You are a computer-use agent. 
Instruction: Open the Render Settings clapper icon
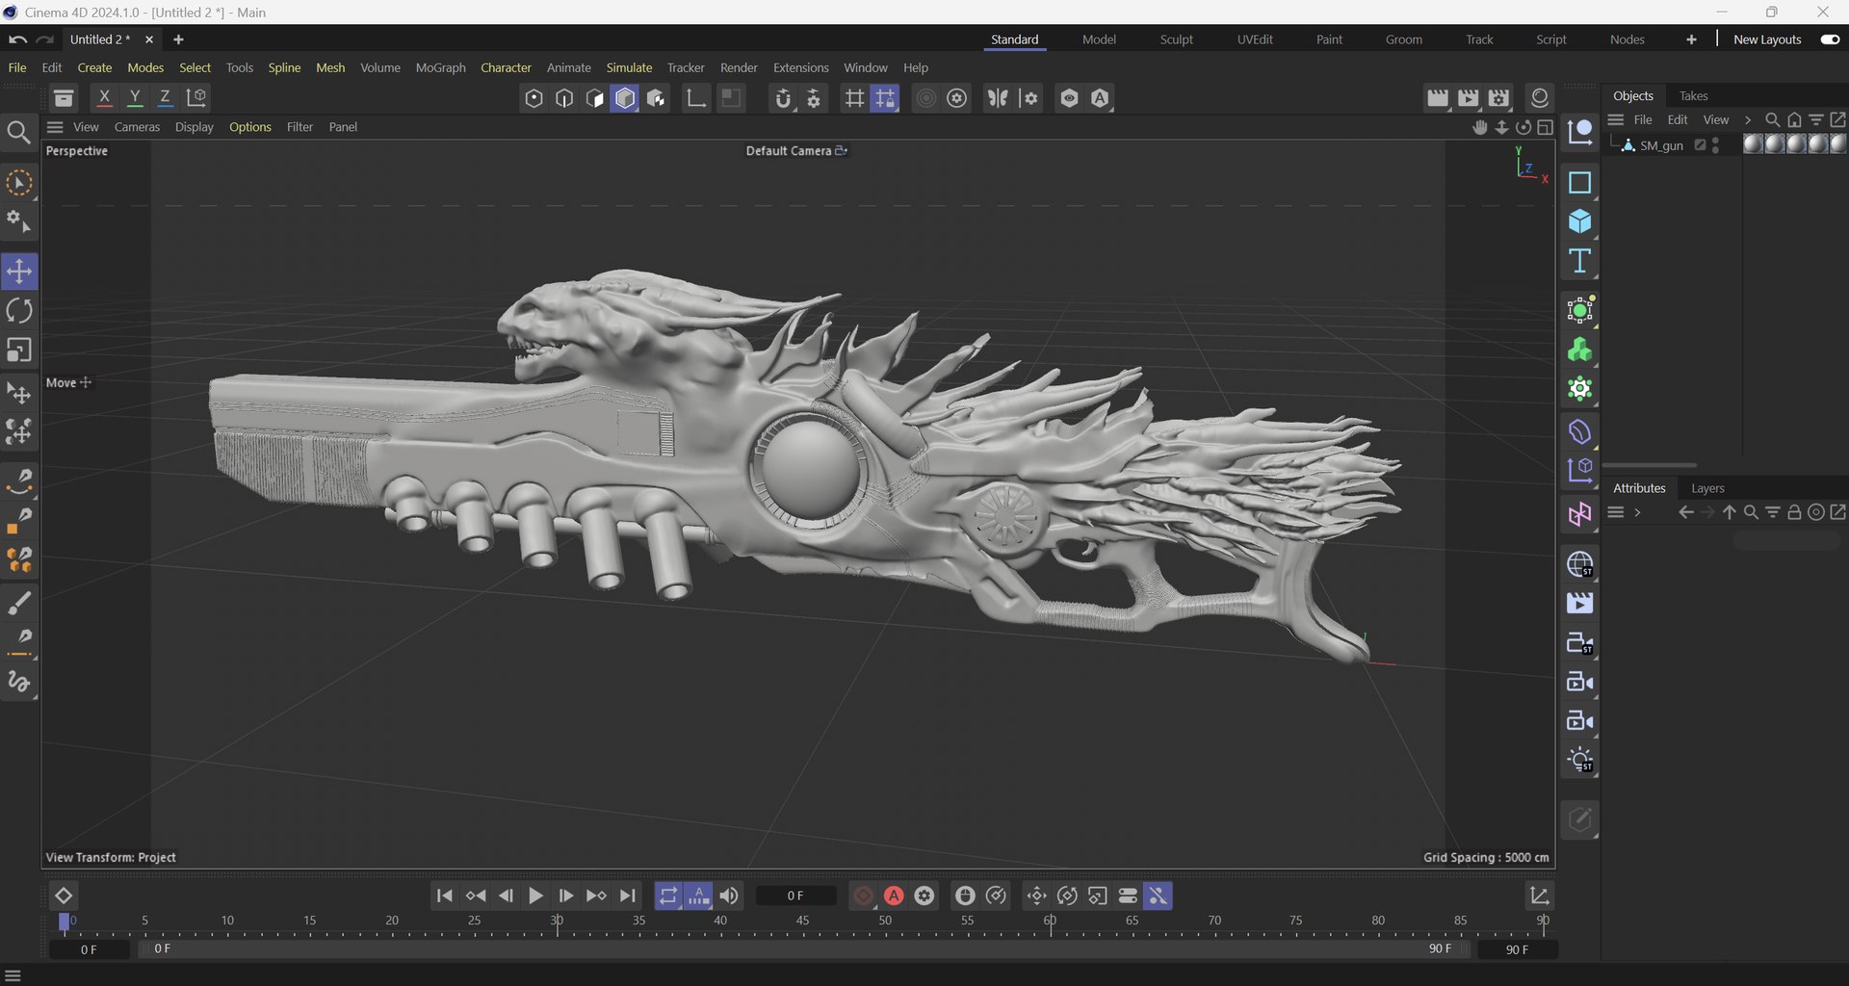(x=1499, y=97)
